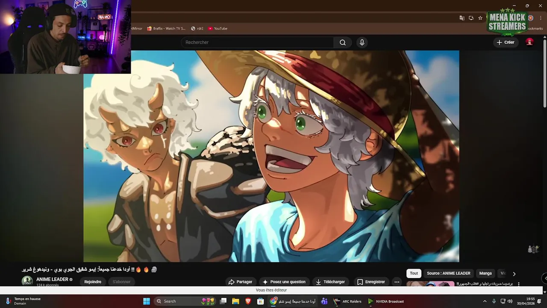
Task: Open File Explorer from taskbar
Action: (235, 301)
